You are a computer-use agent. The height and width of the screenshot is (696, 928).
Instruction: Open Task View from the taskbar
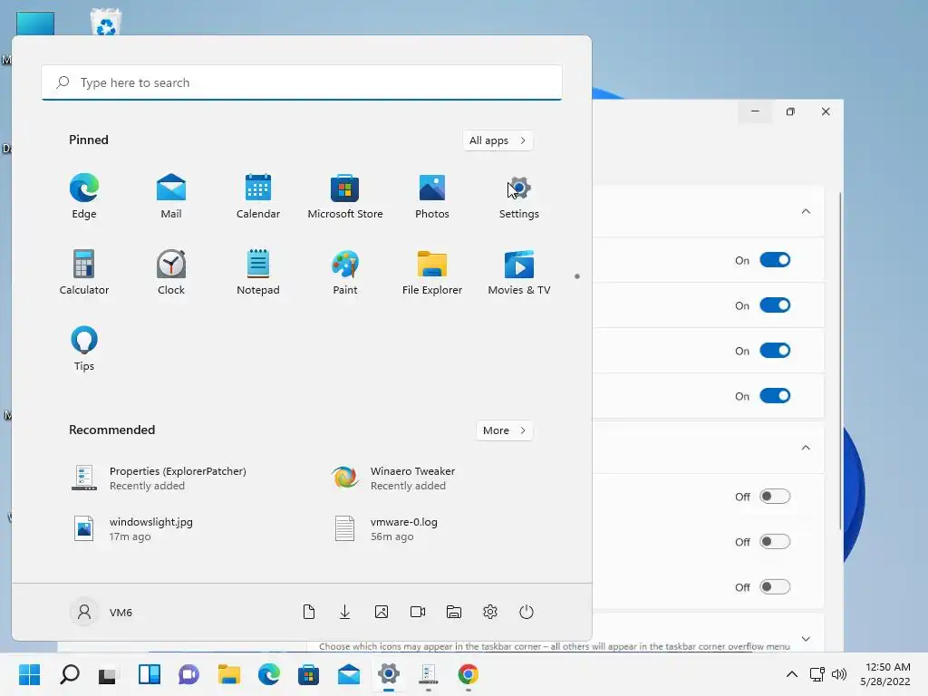pyautogui.click(x=109, y=674)
